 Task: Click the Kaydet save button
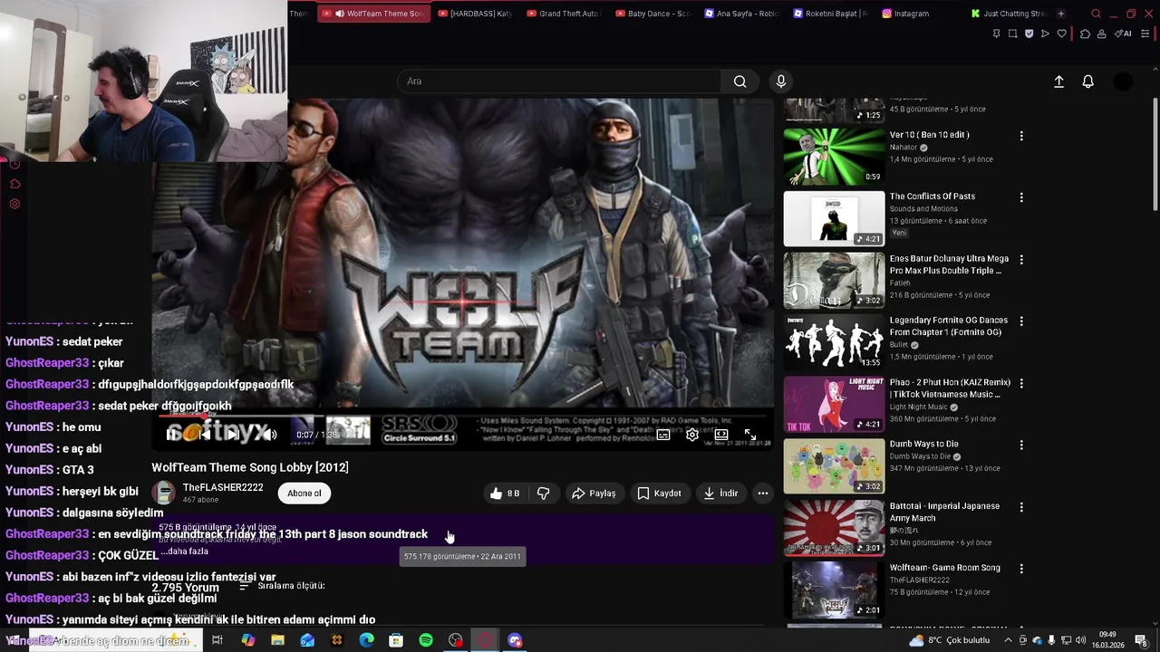click(659, 494)
